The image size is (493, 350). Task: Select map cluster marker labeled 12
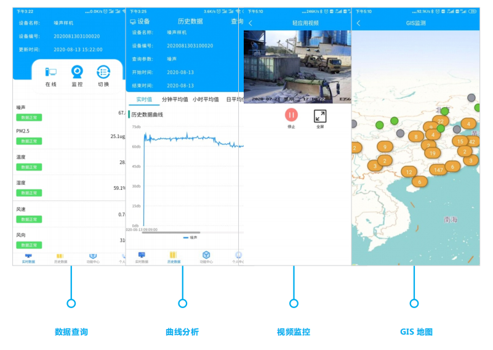point(409,172)
